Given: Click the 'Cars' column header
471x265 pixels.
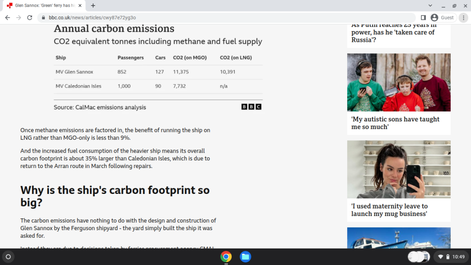Looking at the screenshot, I should 161,57.
